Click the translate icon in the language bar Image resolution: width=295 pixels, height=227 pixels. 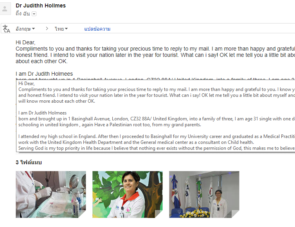coord(6,29)
